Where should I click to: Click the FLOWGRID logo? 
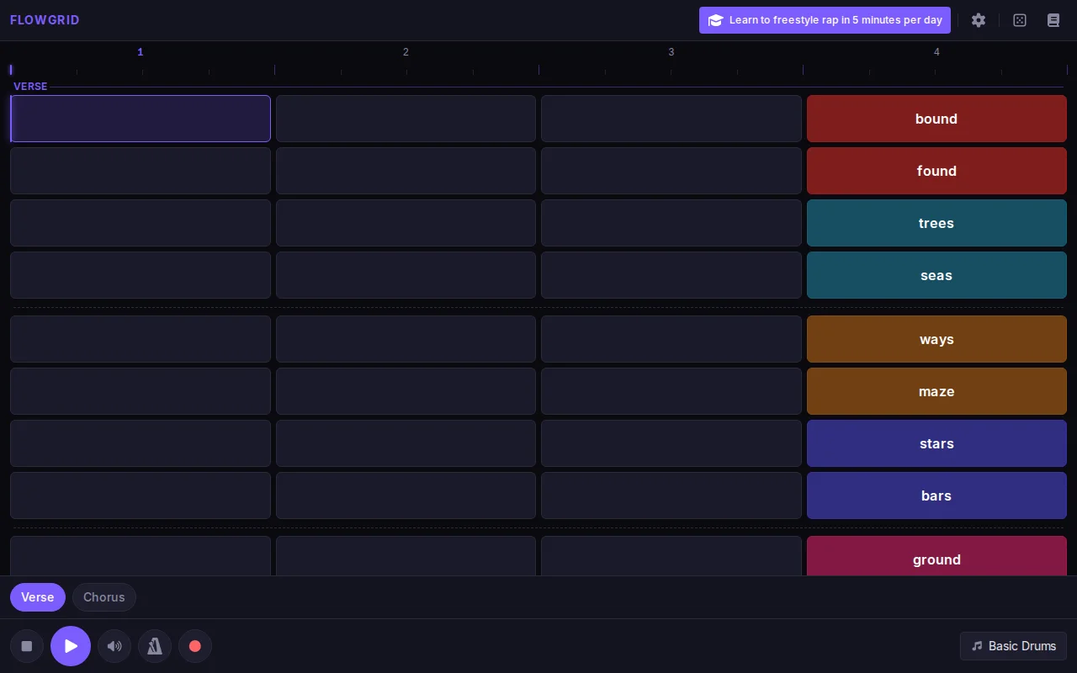[x=45, y=20]
